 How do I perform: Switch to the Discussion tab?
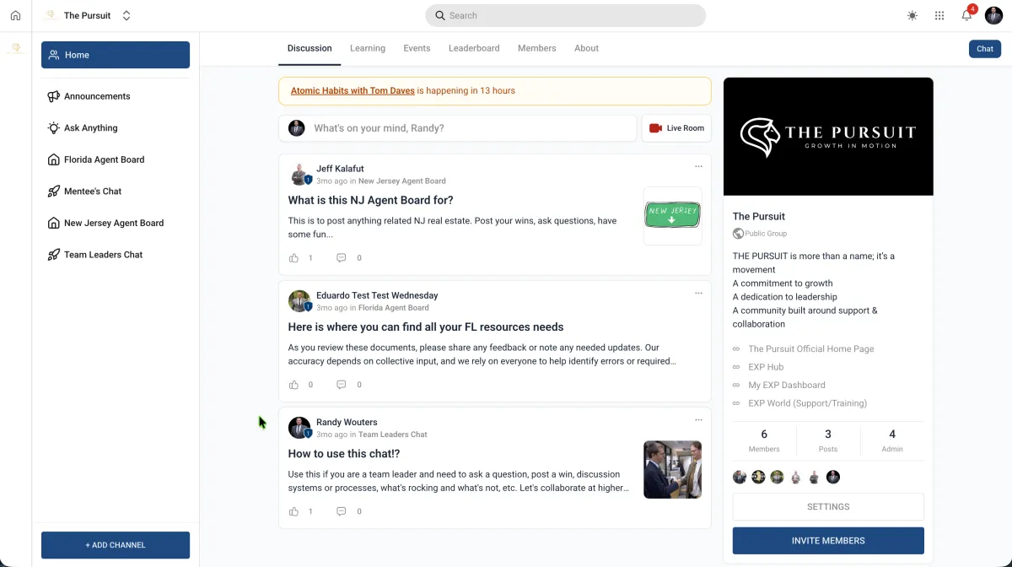click(x=310, y=48)
